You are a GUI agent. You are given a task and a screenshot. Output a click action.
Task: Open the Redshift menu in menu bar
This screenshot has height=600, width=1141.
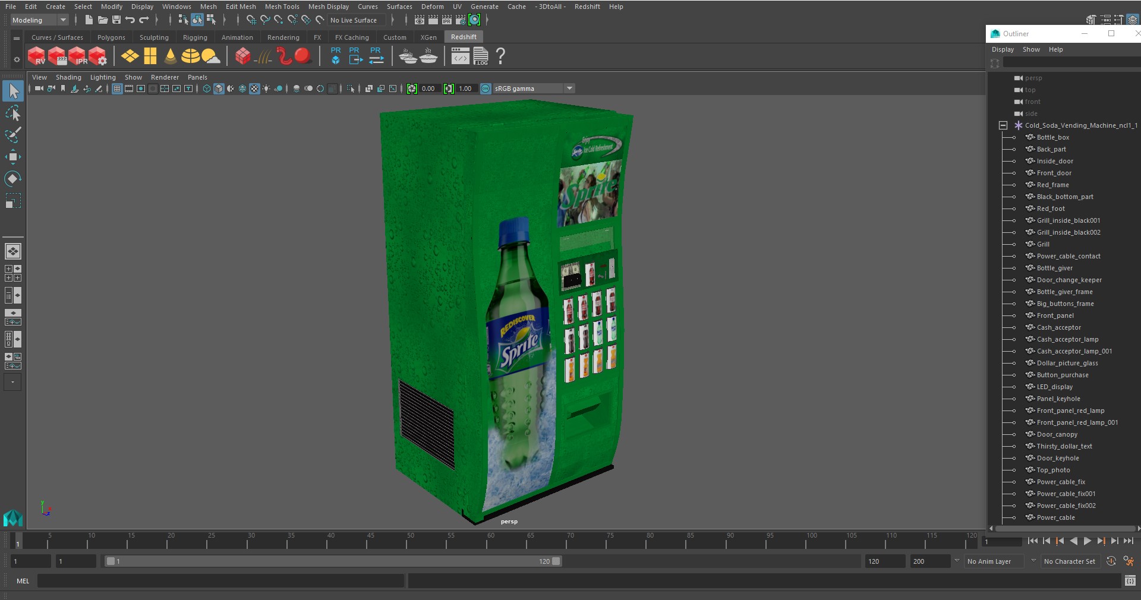(x=587, y=7)
